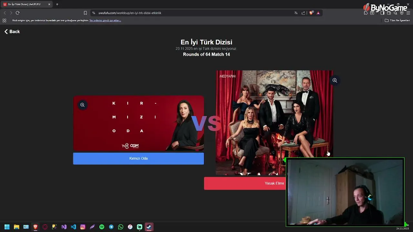Reload the page in the browser
The height and width of the screenshot is (232, 413).
tap(17, 13)
